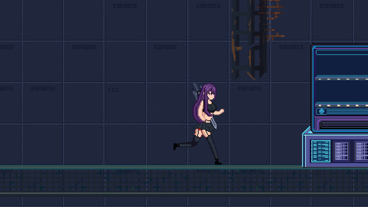Click the wide dark slot on the machine
The image size is (368, 207).
click(344, 125)
